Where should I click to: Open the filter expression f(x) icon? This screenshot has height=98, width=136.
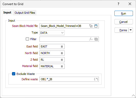91,39
